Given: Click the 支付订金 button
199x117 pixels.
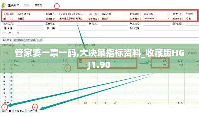Looking at the screenshot, I should [32, 111].
